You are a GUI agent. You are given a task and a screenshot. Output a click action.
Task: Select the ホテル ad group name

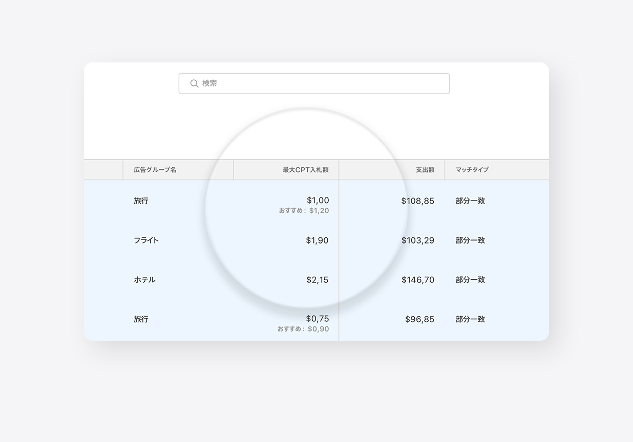coord(144,280)
